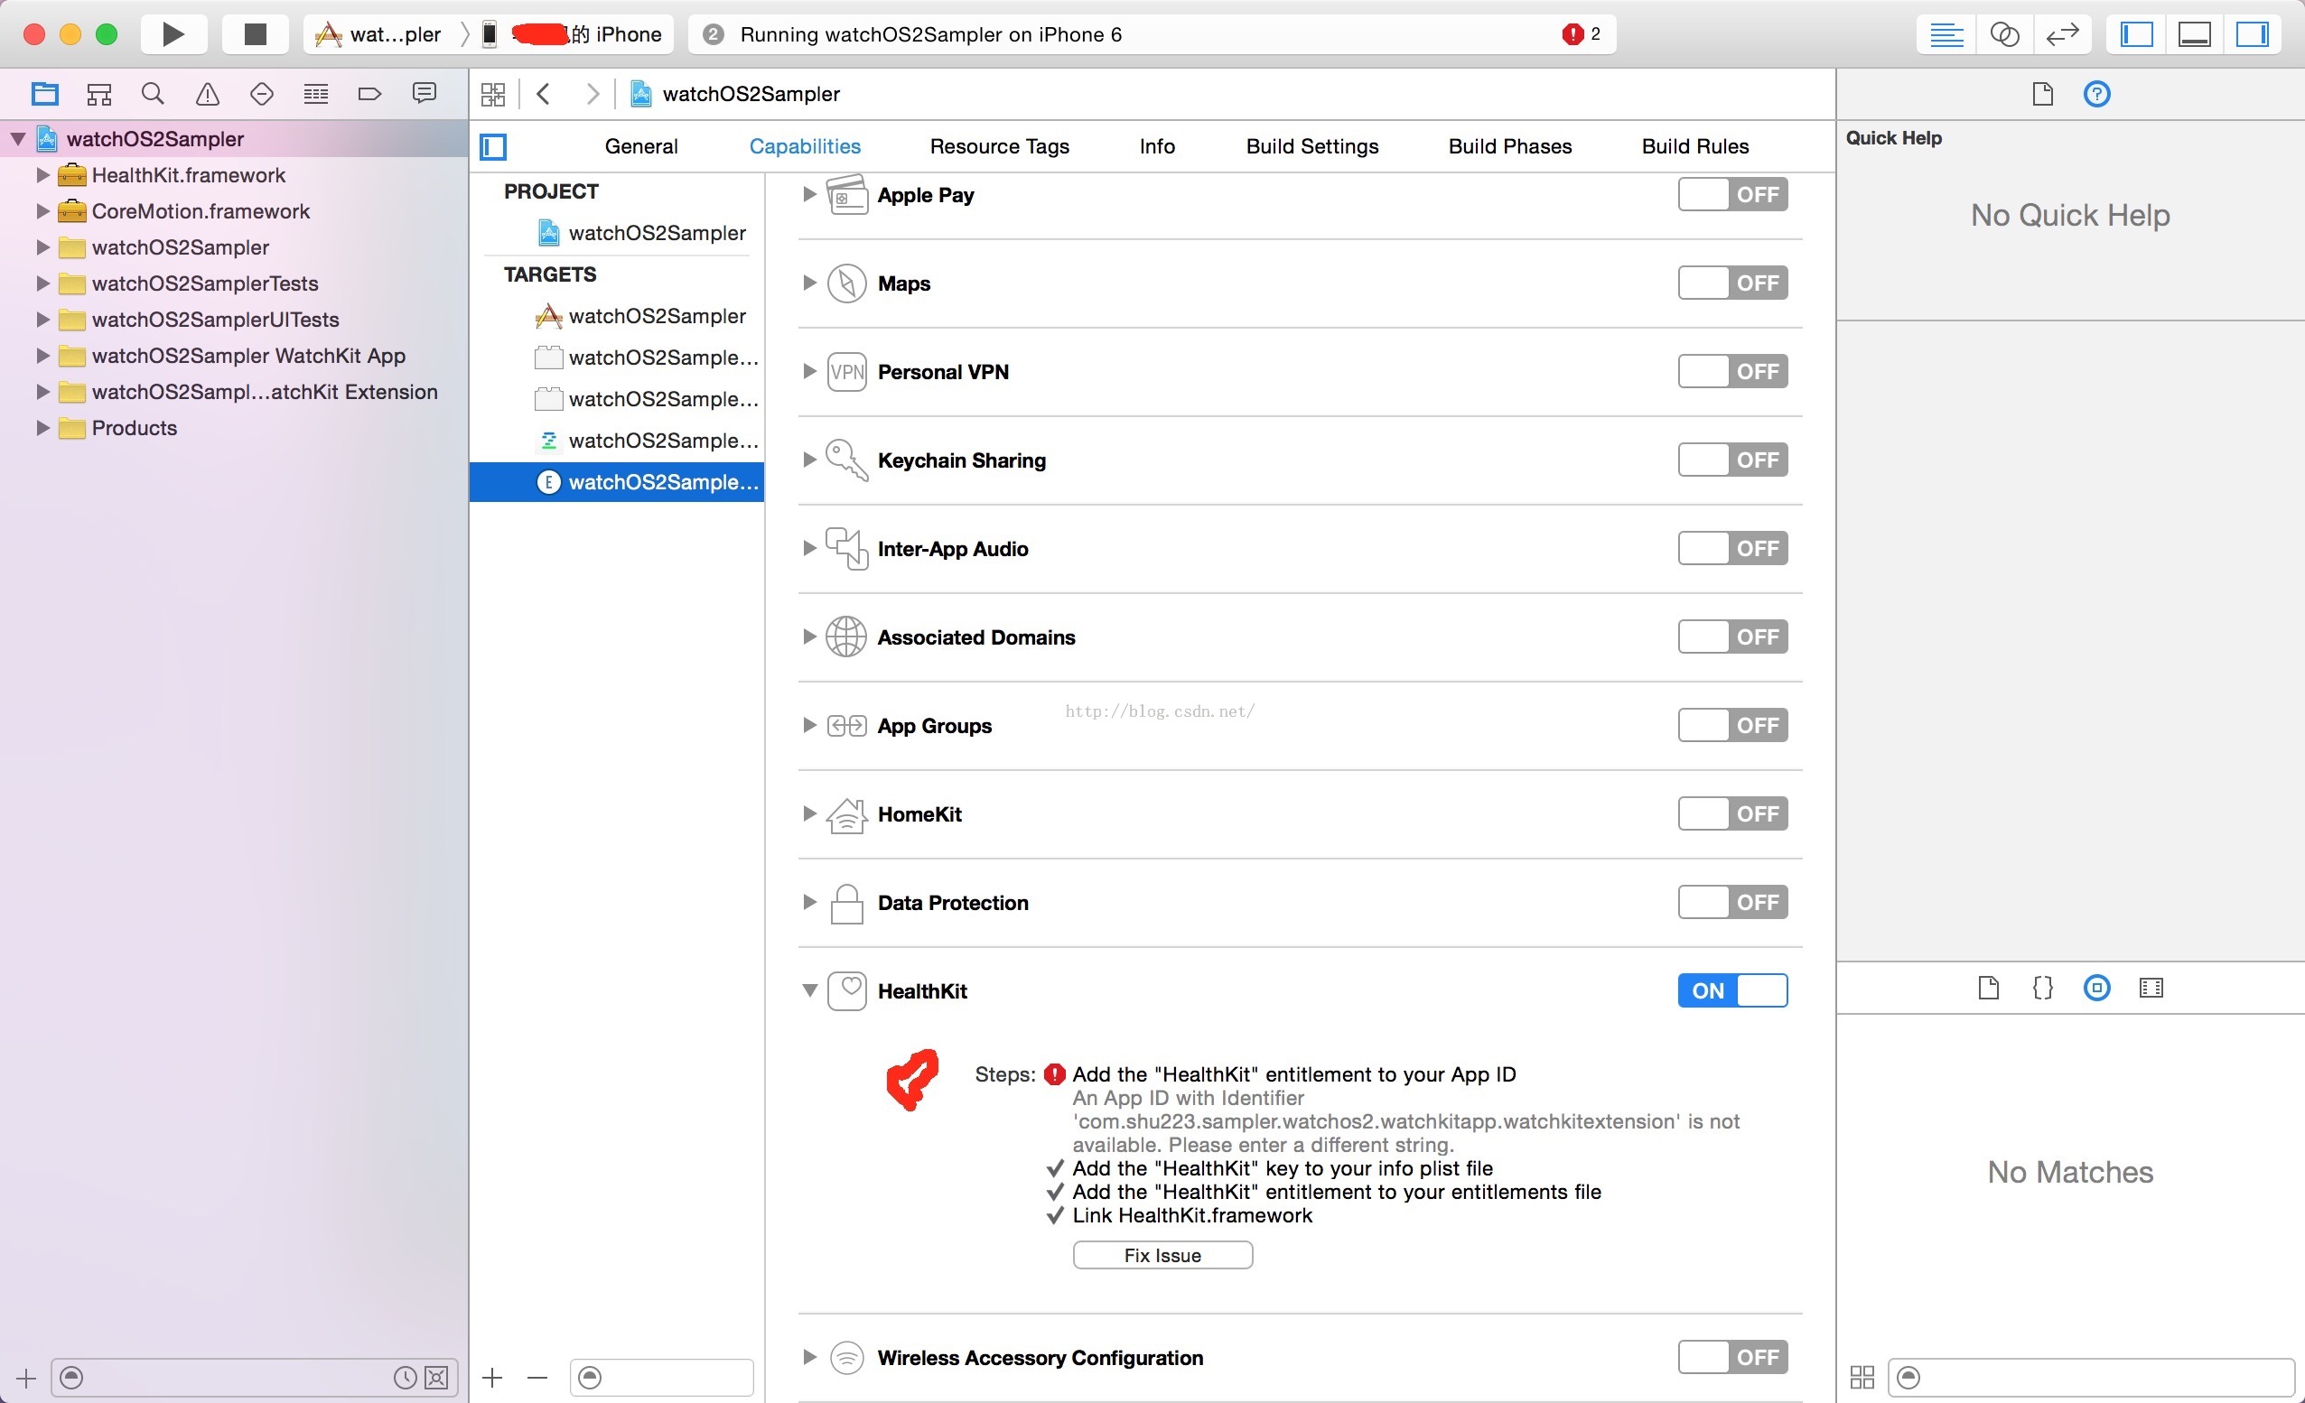Turn on Associated Domains

[1732, 637]
